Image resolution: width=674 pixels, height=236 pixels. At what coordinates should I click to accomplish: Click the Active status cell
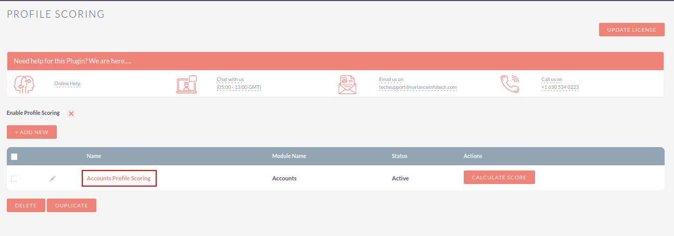[x=400, y=178]
